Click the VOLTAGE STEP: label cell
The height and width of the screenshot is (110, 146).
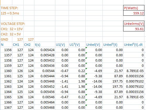click(6, 24)
